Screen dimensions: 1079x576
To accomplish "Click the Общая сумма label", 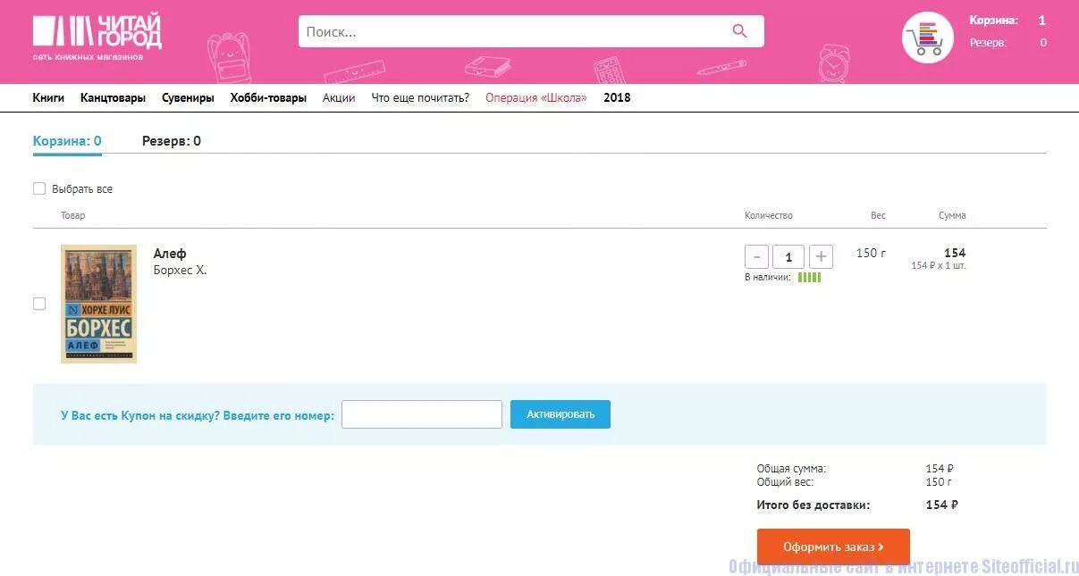I will pos(791,469).
